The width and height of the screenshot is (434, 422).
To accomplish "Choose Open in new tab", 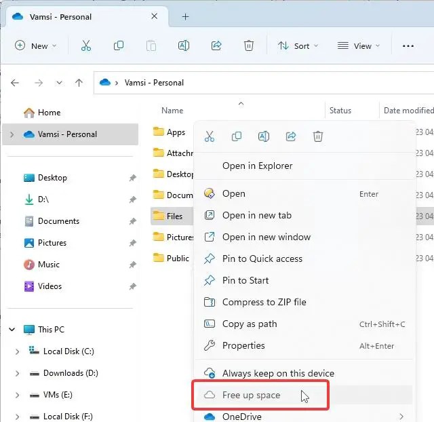I will click(x=304, y=215).
